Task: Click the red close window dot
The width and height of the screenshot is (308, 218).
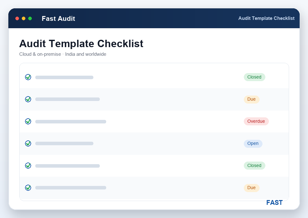Action: pos(17,19)
